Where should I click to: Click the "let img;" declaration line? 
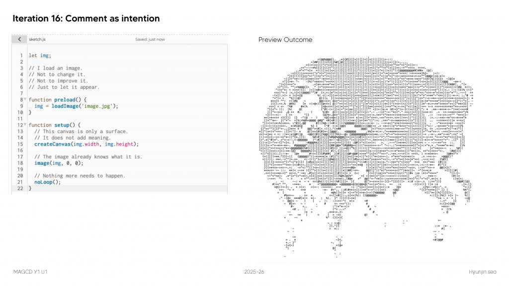click(40, 55)
